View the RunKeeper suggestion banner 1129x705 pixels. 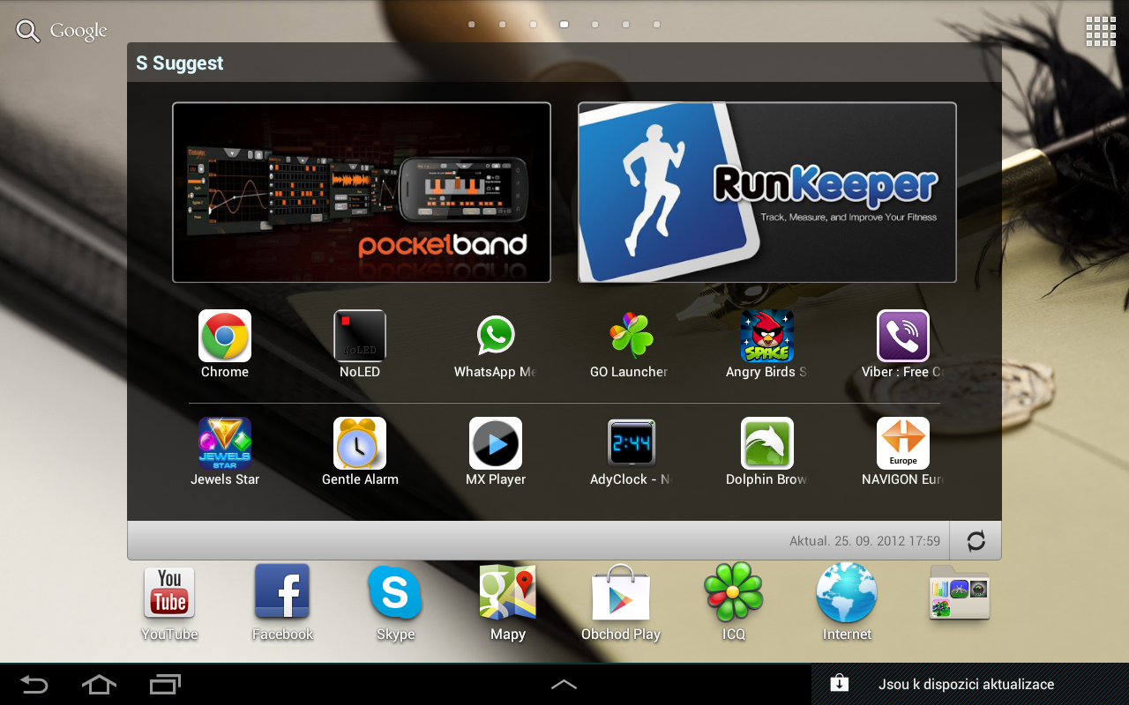pyautogui.click(x=766, y=191)
